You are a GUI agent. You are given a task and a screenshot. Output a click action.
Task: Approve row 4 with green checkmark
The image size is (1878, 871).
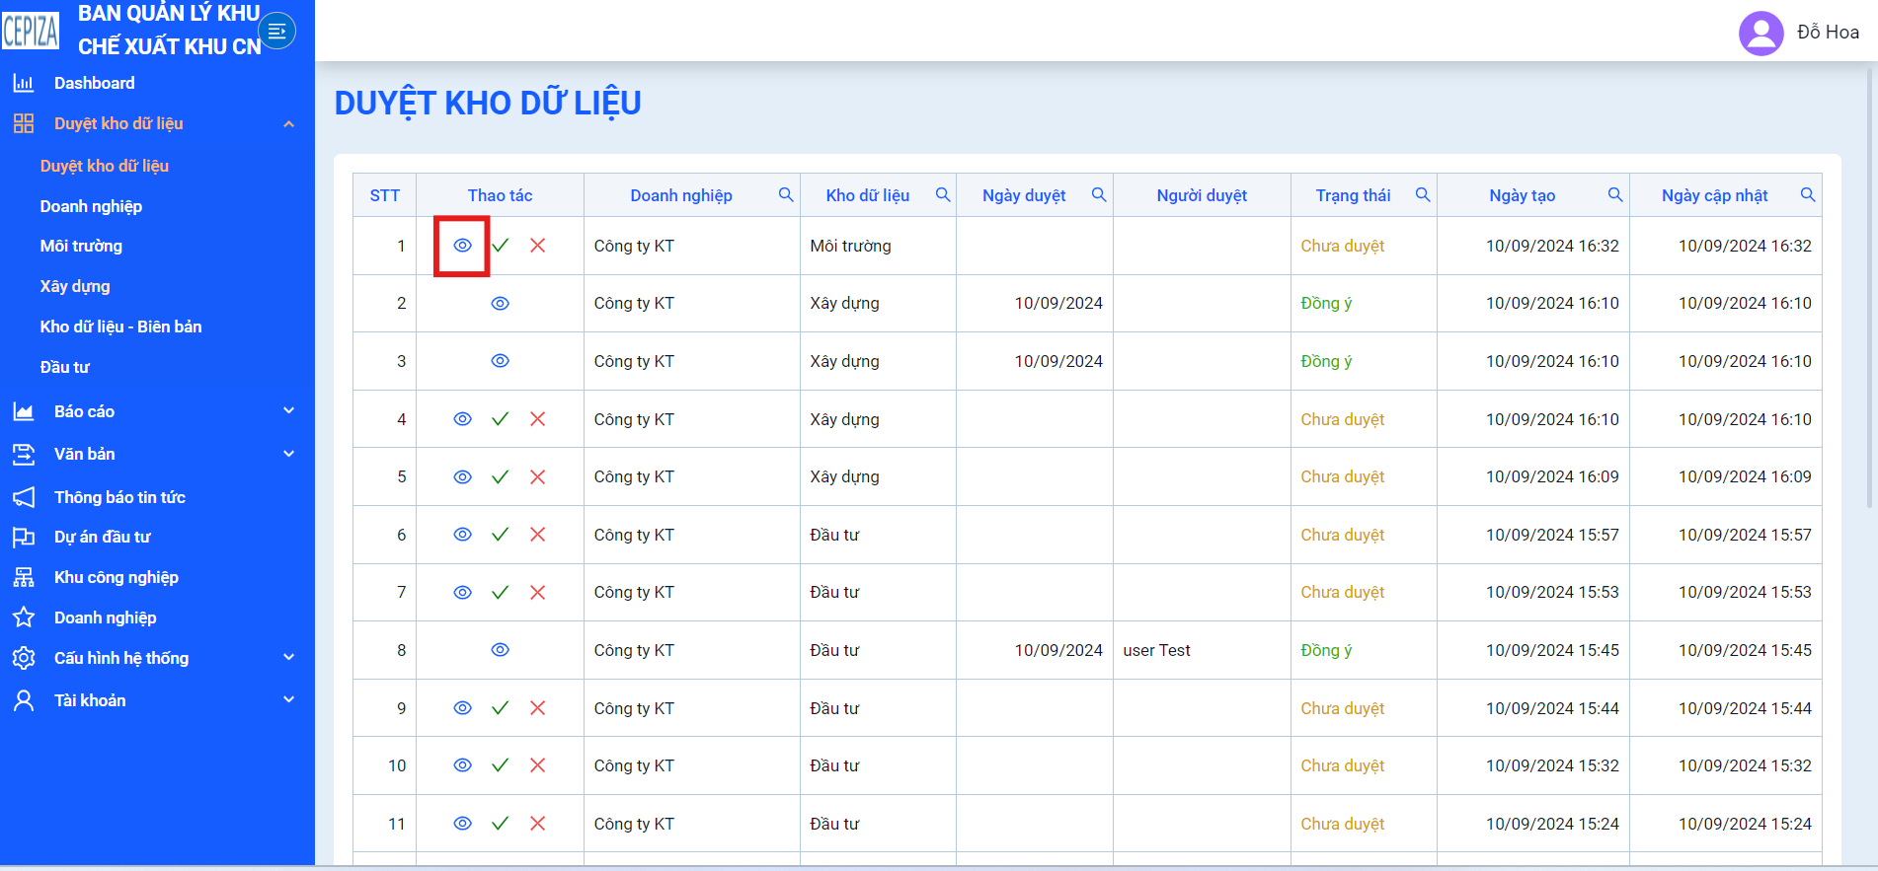coord(501,419)
